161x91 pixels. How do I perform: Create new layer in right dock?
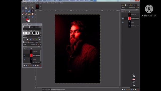[x=123, y=89]
